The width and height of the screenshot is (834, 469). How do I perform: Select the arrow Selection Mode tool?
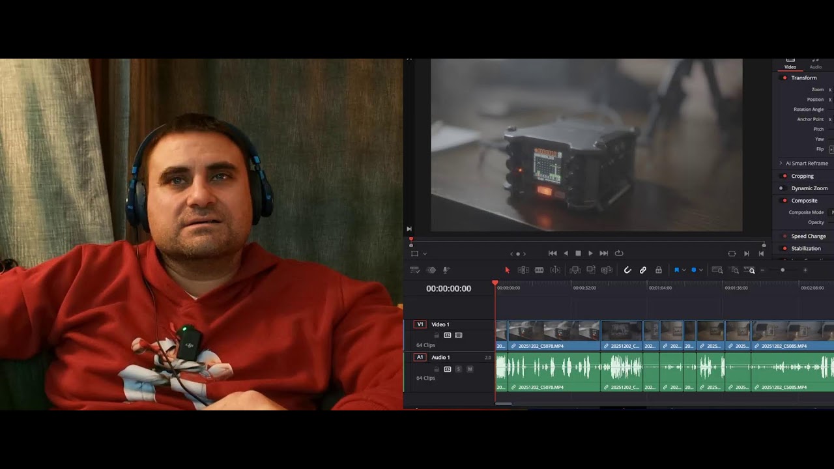[x=507, y=270]
